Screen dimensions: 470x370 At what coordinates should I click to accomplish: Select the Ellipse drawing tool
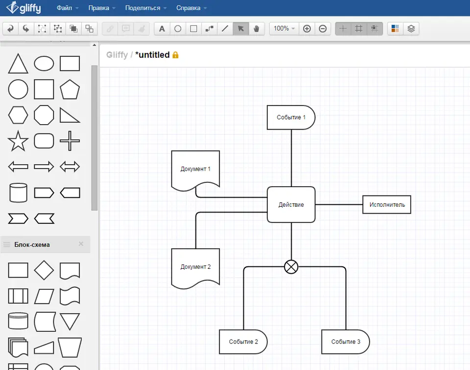click(178, 29)
